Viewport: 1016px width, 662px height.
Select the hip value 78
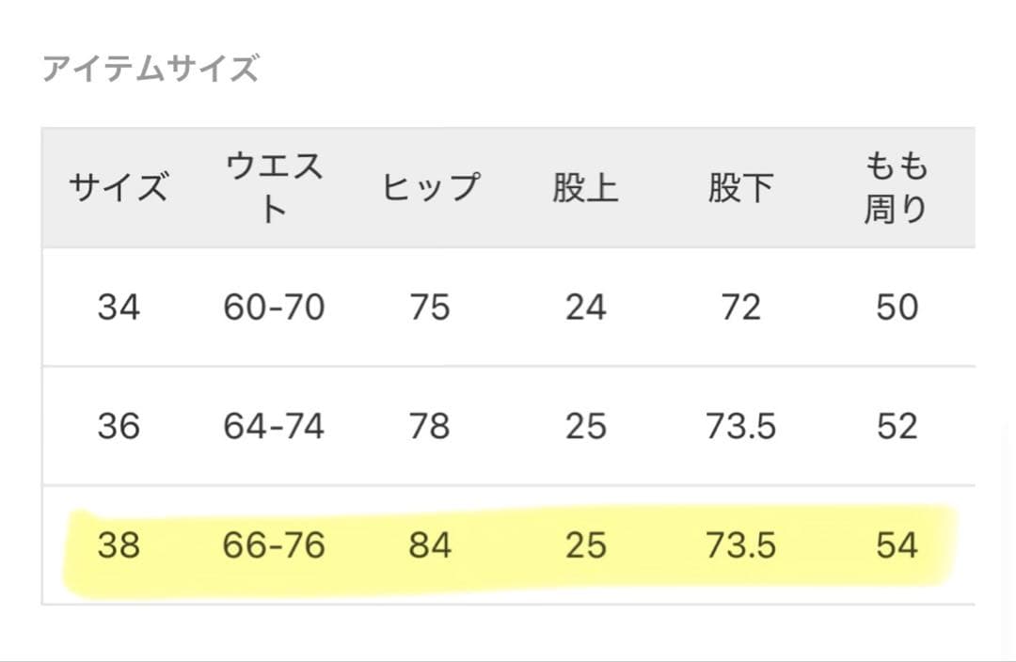coord(430,427)
